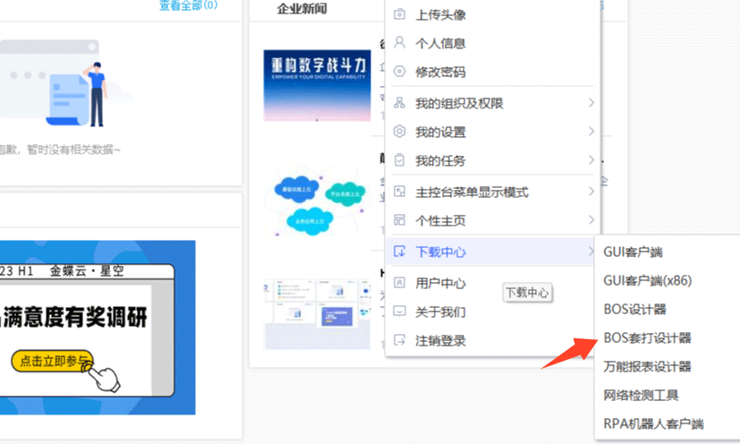The image size is (740, 444).
Task: Click 点击立即参与 yellow button
Action: tap(53, 361)
